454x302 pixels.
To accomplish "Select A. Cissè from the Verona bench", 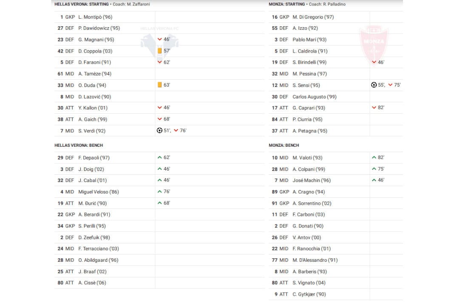I will point(92,283).
